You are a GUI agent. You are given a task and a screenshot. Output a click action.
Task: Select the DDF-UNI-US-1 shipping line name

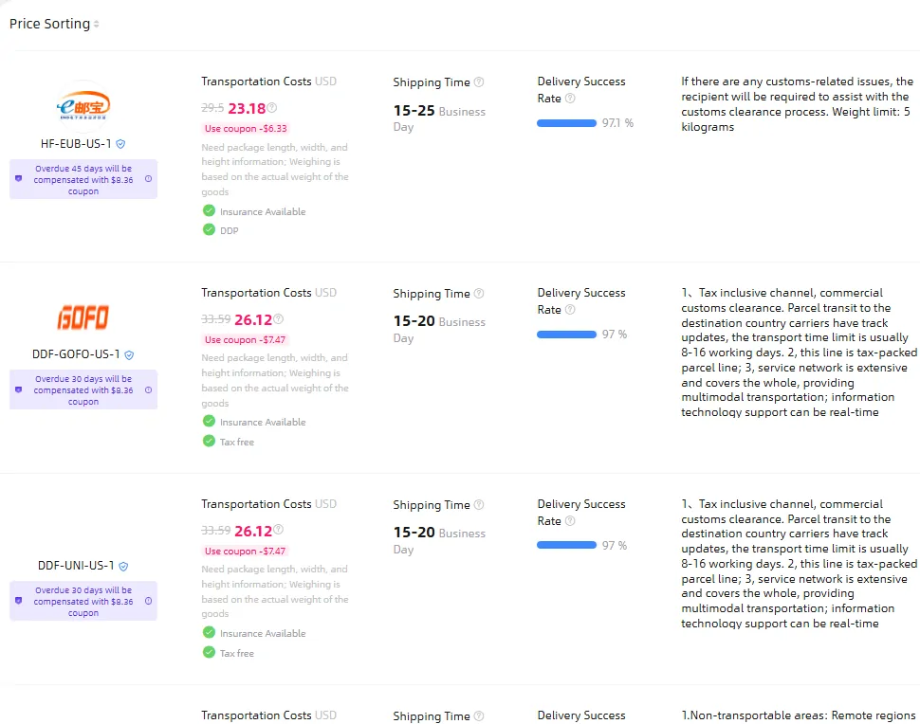click(76, 566)
